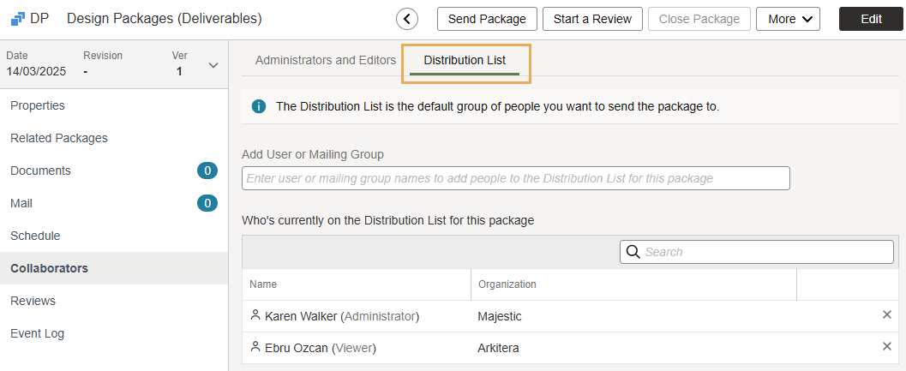Focus the Add User or Mailing Group field
Viewport: 906px width, 371px height.
515,178
